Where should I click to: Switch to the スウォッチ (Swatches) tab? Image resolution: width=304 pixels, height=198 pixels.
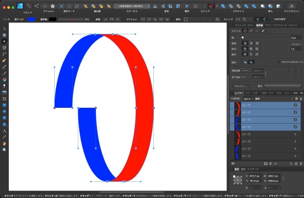[x=240, y=25]
